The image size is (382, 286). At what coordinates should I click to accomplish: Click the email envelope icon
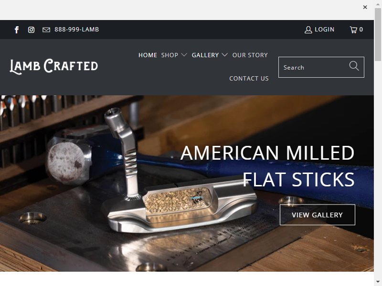pos(46,30)
